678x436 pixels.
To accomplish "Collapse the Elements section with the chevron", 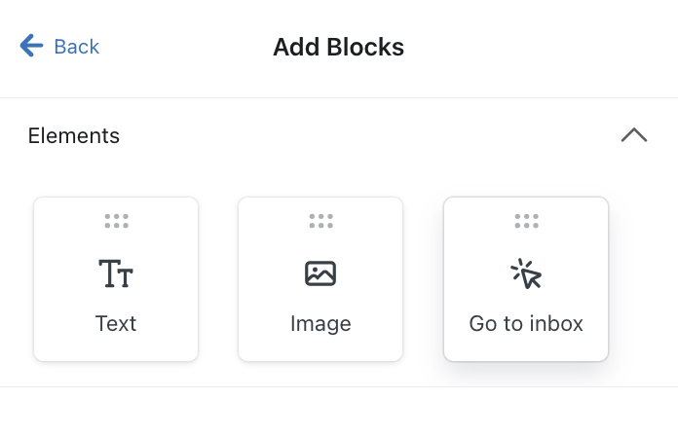I will (634, 135).
